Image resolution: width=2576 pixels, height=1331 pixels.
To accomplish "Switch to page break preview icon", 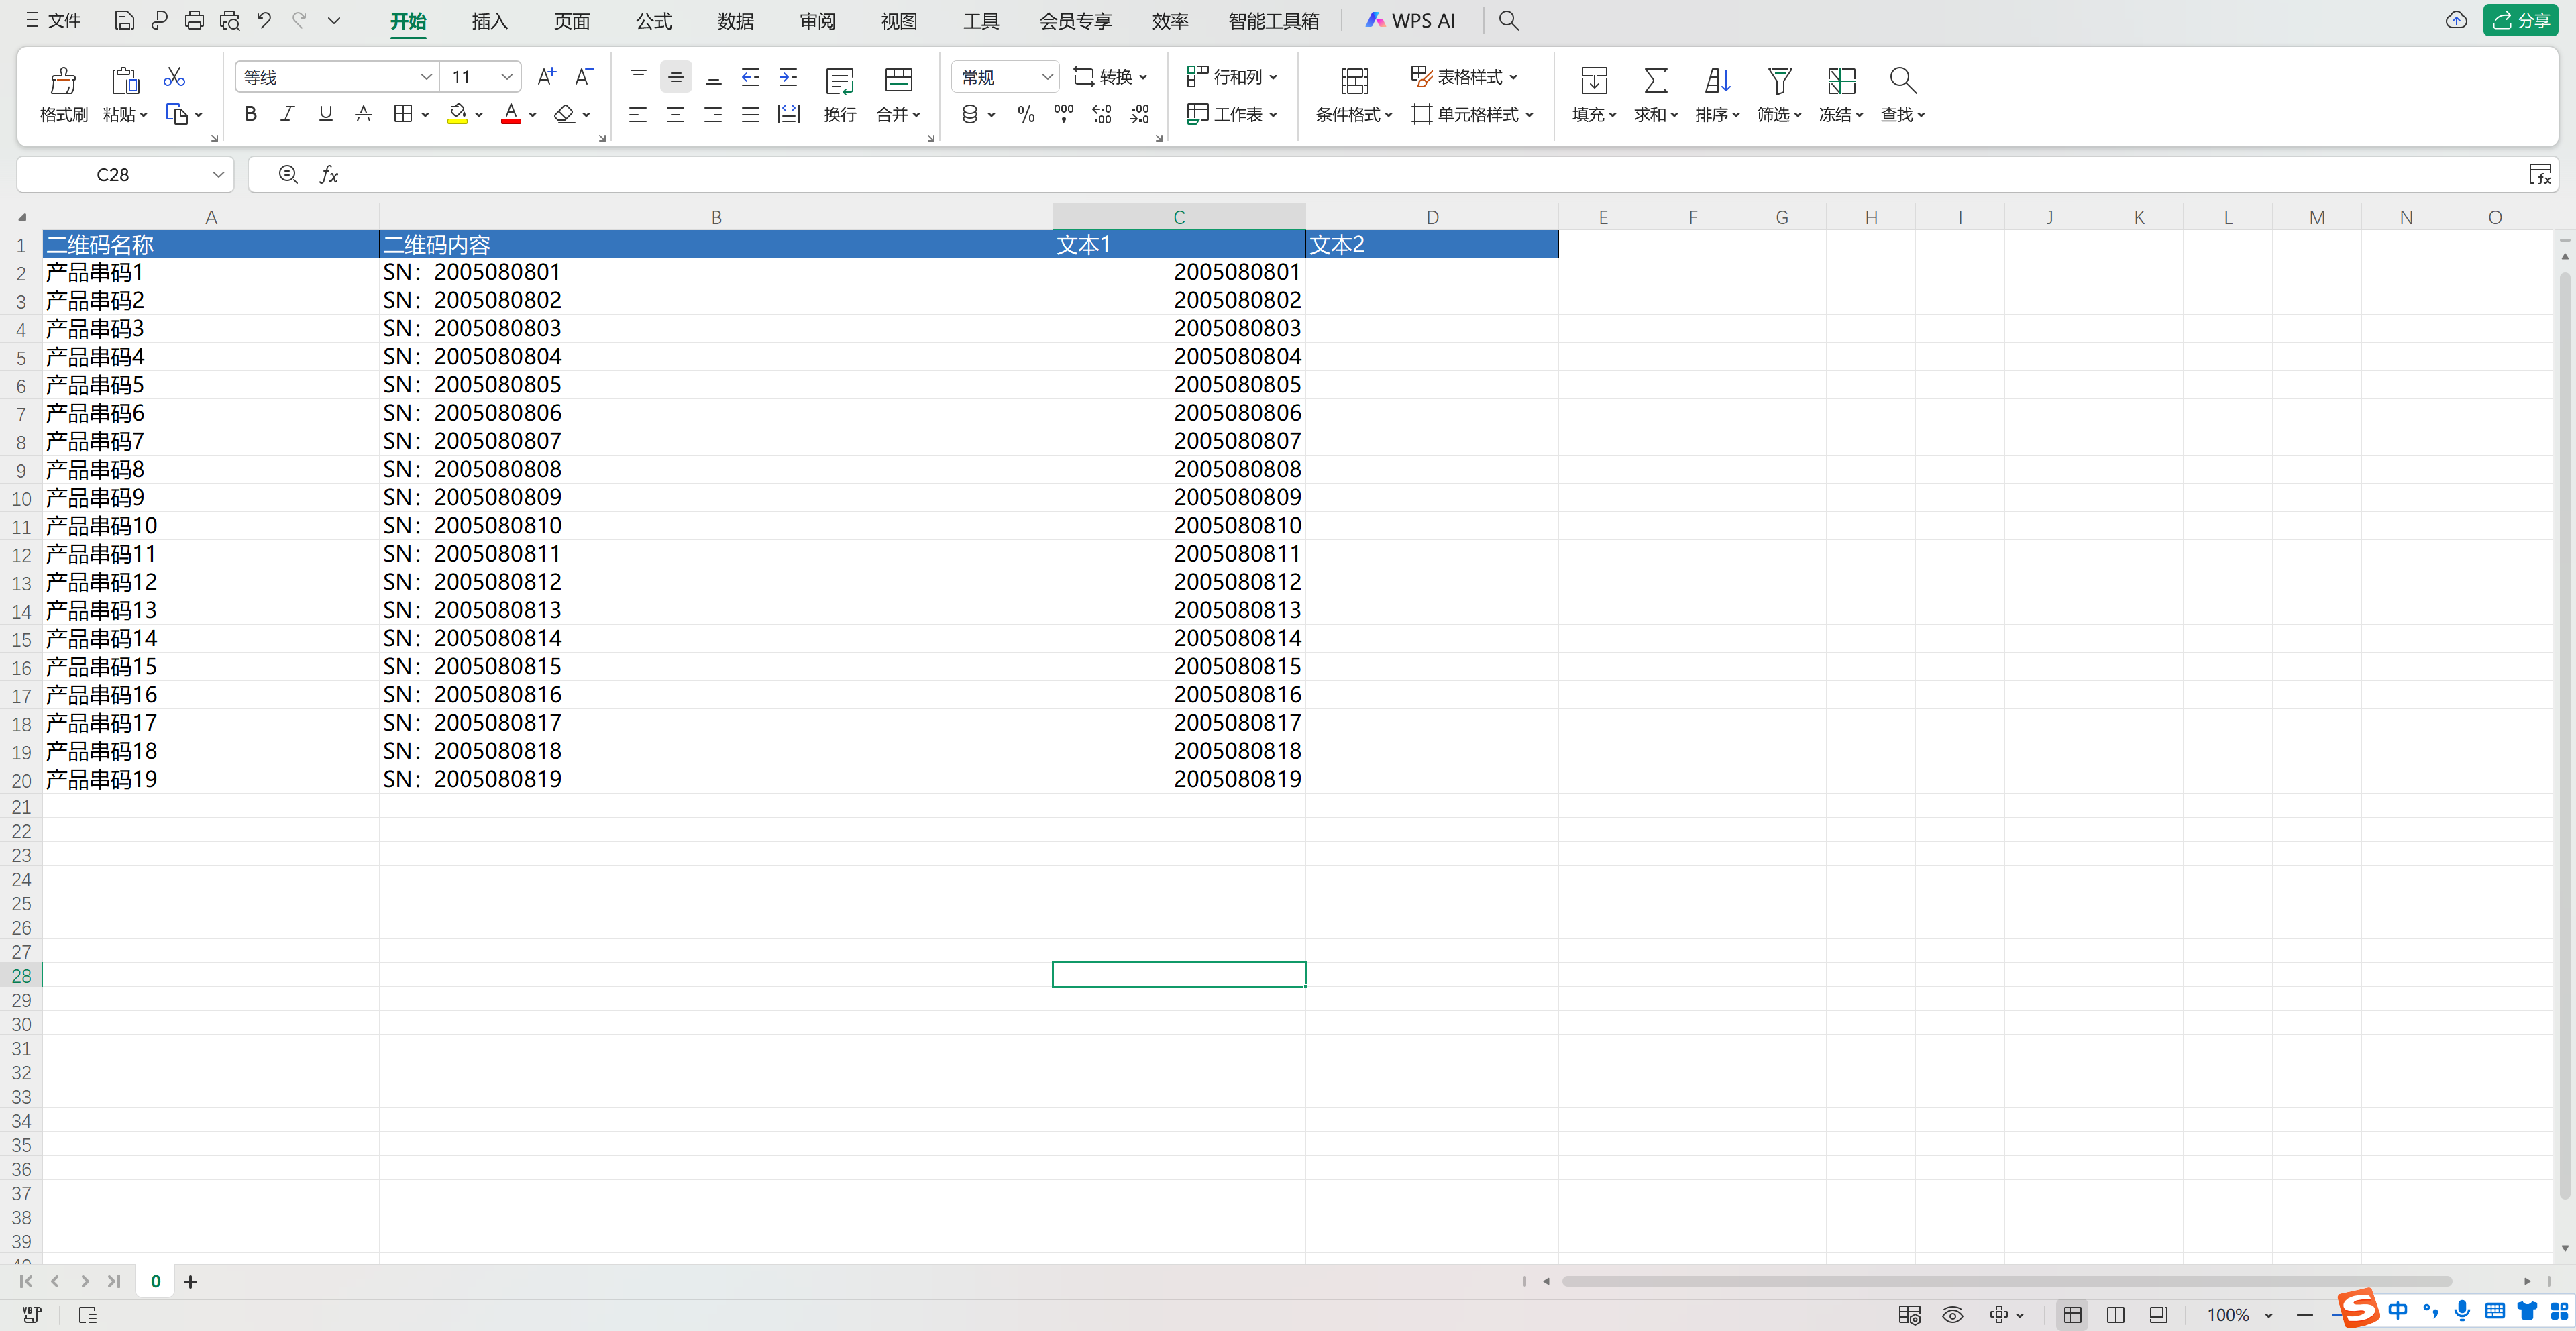I will point(2158,1314).
